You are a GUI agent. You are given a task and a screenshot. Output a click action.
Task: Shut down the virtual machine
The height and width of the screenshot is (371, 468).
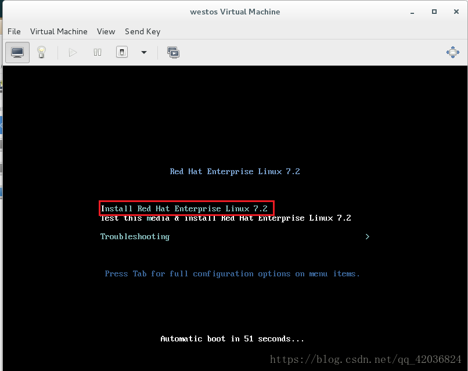point(122,52)
